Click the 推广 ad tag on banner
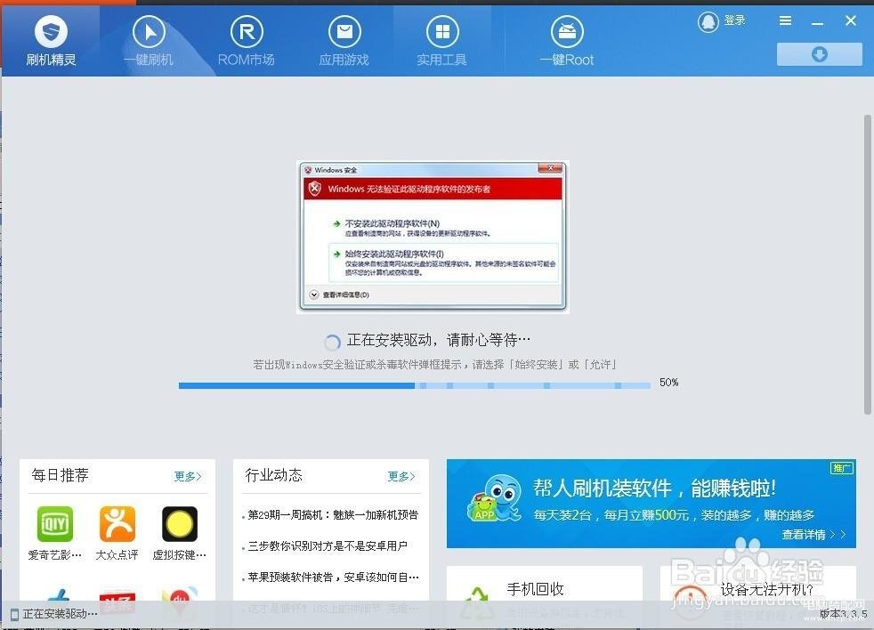 point(841,468)
